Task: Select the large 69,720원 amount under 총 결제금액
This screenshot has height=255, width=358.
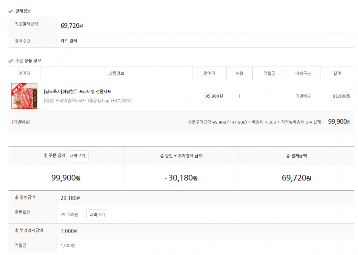Action: pos(296,178)
